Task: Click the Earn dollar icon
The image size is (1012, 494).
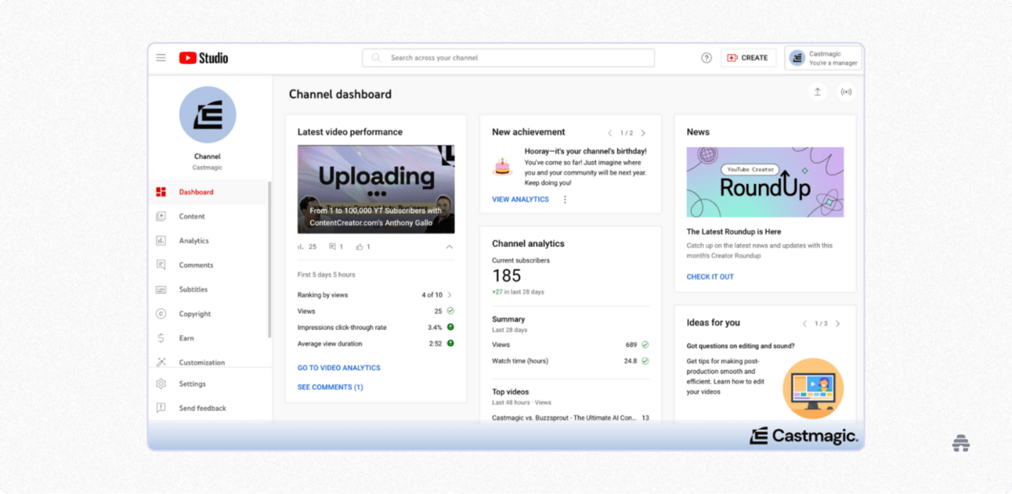Action: click(x=161, y=338)
